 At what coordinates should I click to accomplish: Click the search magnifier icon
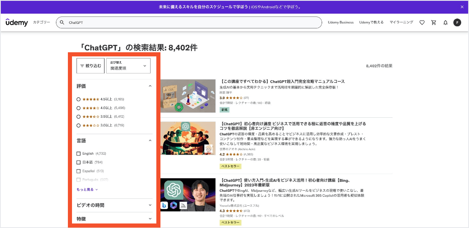click(62, 23)
